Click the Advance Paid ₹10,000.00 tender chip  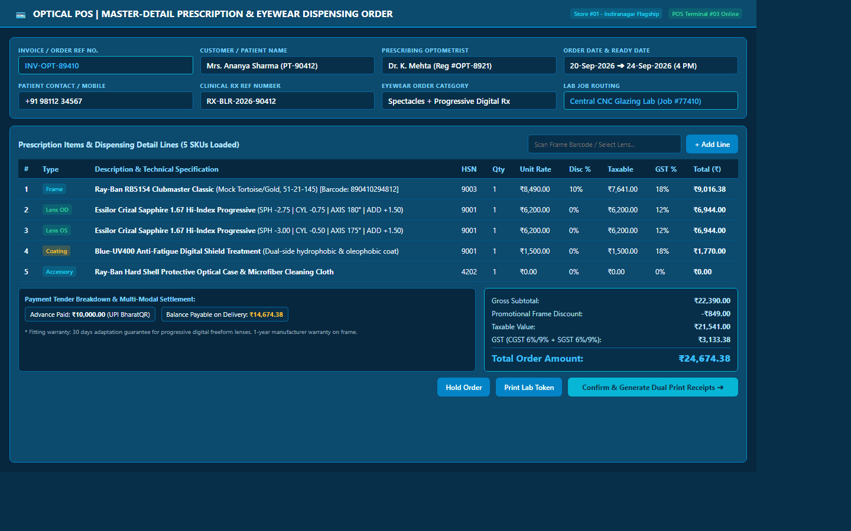pos(90,314)
